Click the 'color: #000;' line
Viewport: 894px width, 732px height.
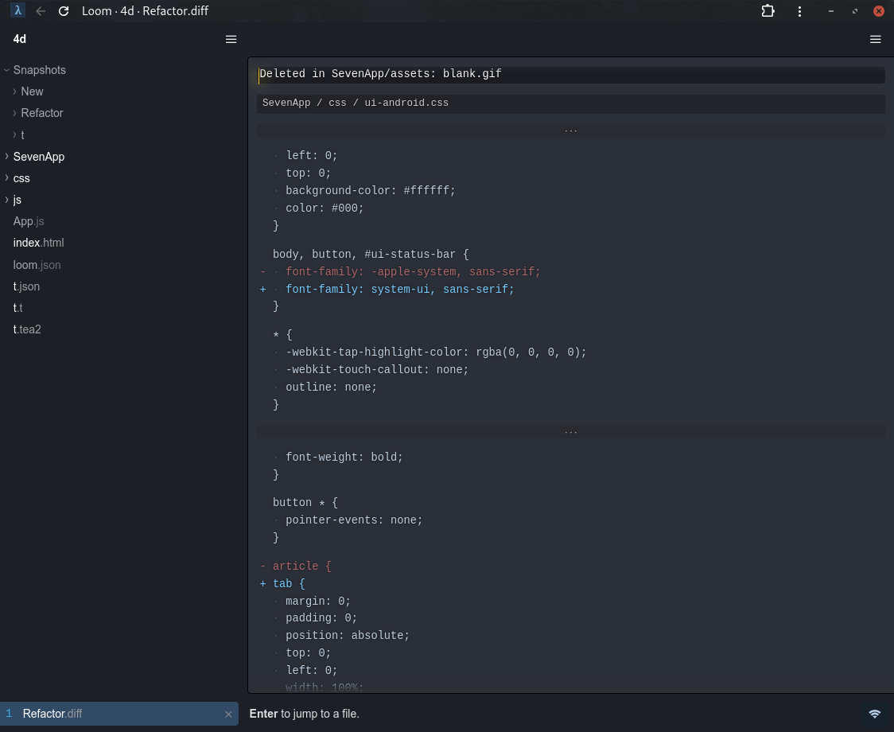(x=325, y=208)
